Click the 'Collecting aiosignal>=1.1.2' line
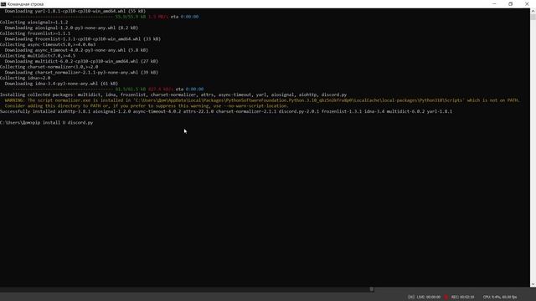 click(x=33, y=23)
